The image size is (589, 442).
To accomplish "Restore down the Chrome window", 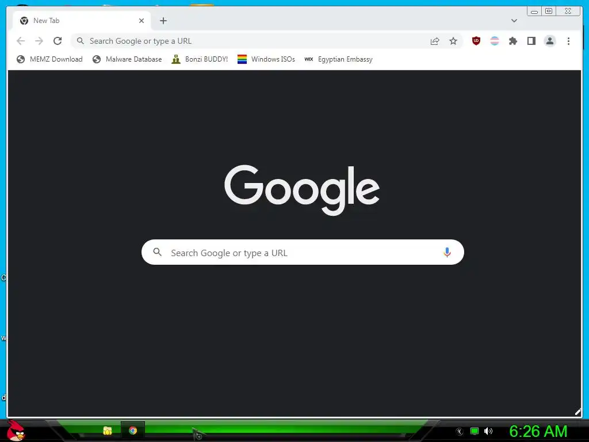I will pyautogui.click(x=548, y=12).
